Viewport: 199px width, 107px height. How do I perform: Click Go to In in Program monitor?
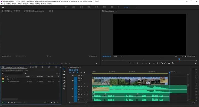142,63
